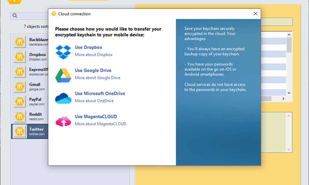
Task: Select the Twitter entry key icon
Action: [20, 131]
